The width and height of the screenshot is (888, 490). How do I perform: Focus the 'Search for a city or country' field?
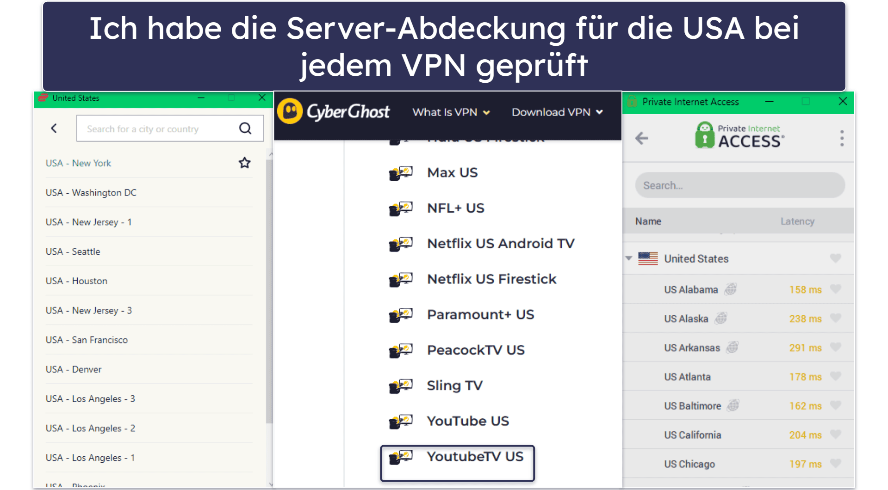click(x=170, y=129)
